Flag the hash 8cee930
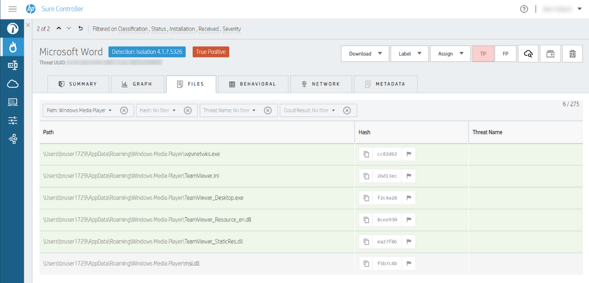The image size is (589, 283). (x=408, y=220)
